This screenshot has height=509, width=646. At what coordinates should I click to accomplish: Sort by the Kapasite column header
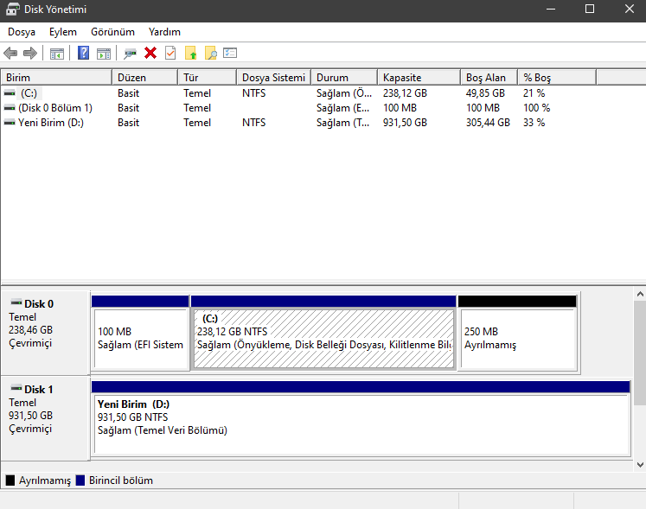pos(419,78)
